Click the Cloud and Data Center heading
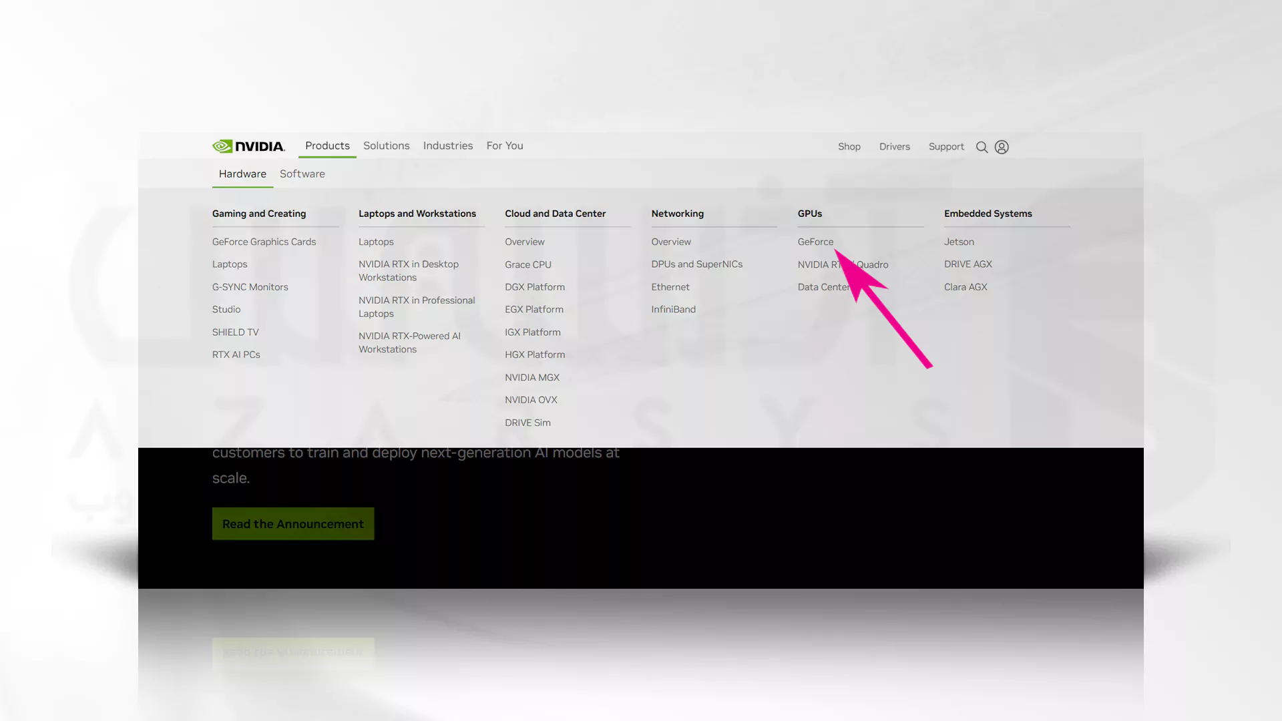The image size is (1282, 721). 556,214
